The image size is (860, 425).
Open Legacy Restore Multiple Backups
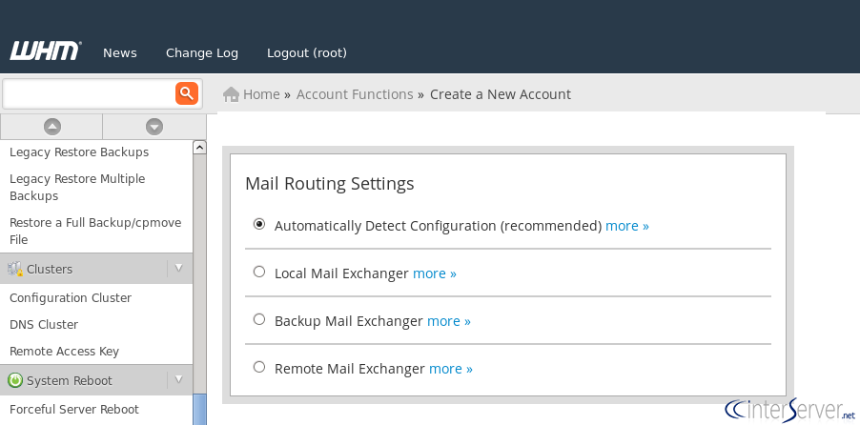77,188
